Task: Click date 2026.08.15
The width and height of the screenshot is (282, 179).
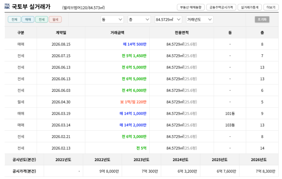Action: click(x=61, y=44)
